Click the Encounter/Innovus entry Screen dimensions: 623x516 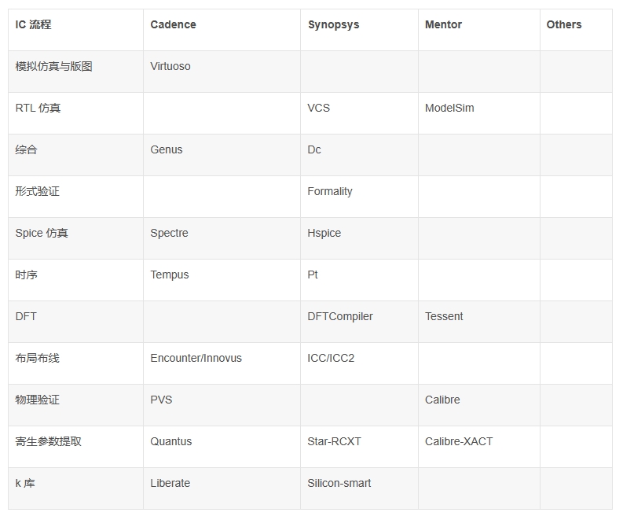pyautogui.click(x=196, y=358)
